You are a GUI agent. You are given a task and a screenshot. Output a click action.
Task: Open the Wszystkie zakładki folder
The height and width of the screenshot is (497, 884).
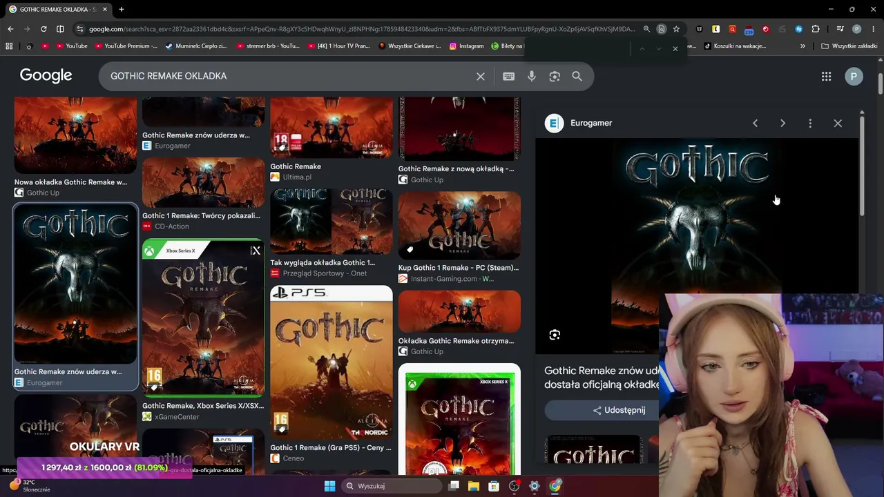coord(849,46)
